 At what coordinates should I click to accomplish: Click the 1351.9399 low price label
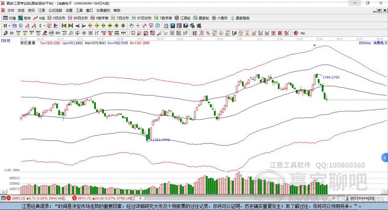click(x=161, y=139)
